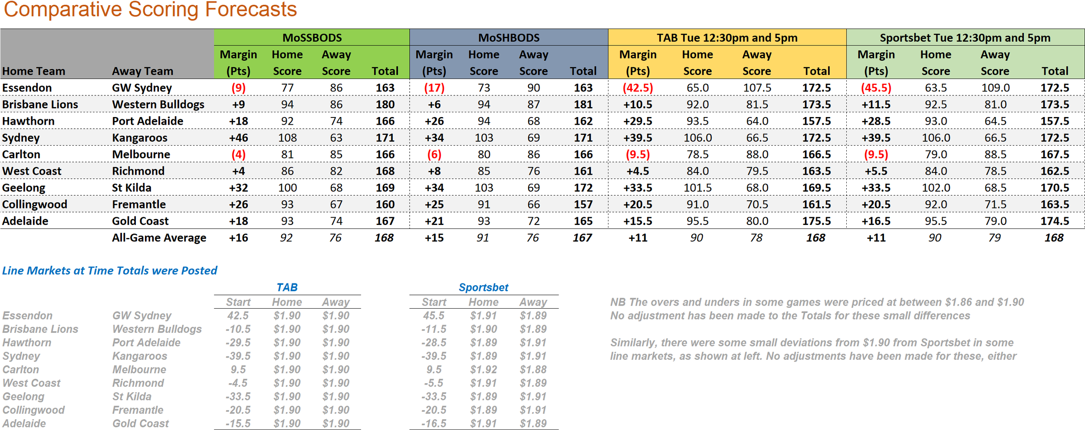Select the TAB line markets heading
The image size is (1085, 430).
(287, 287)
